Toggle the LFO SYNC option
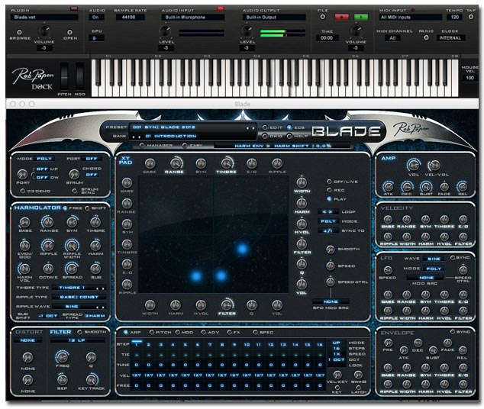The height and width of the screenshot is (409, 484). pos(452,258)
